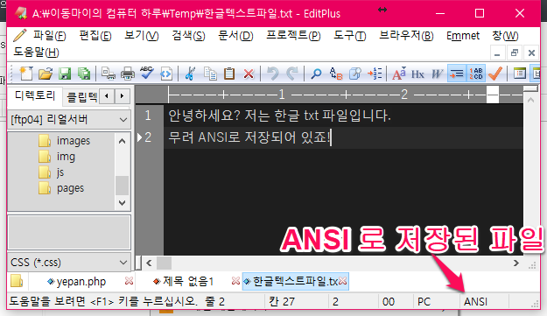Toggle the Auto Indent toolbar button
The image size is (547, 316).
[x=456, y=74]
